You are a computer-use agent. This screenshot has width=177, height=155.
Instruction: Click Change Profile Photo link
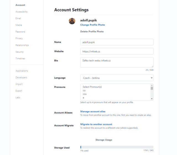92,25
